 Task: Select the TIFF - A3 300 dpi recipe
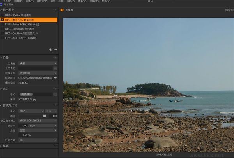pos(23,38)
